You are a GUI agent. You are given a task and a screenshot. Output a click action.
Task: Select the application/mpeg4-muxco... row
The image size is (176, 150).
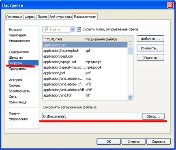85,67
